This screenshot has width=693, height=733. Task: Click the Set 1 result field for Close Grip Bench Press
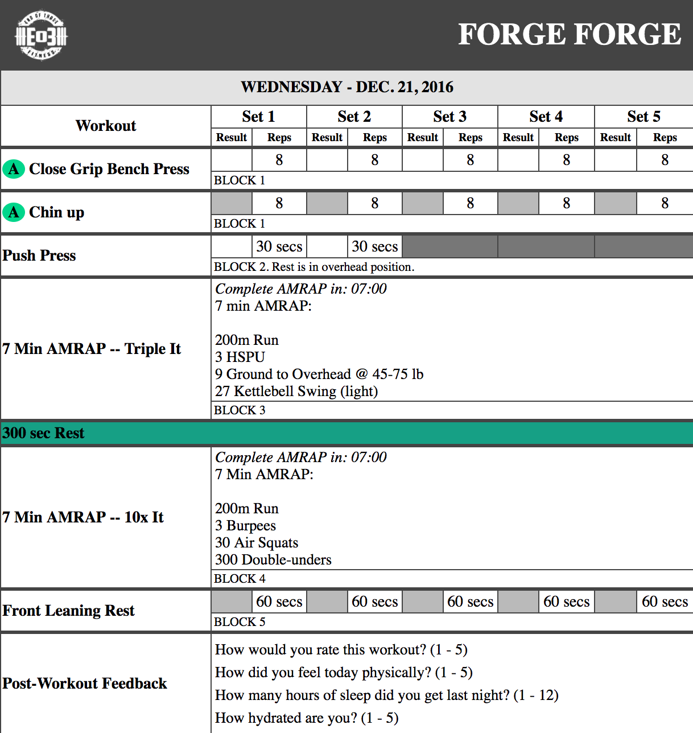pos(232,160)
